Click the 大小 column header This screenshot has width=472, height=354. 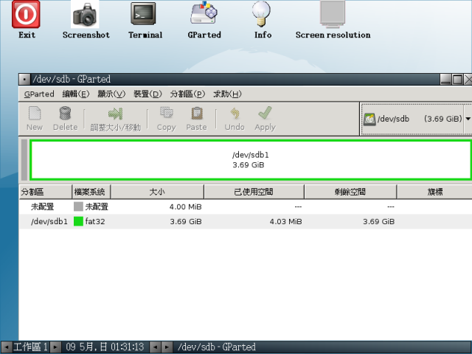157,192
